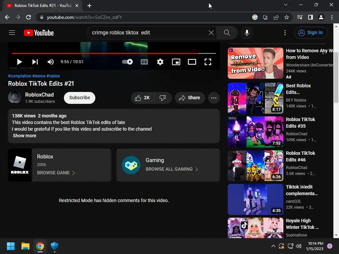
Task: Open Google account G icon in toolbar
Action: point(255,17)
